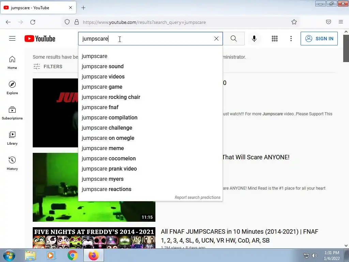
Task: Go to Home in sidebar
Action: 12,63
